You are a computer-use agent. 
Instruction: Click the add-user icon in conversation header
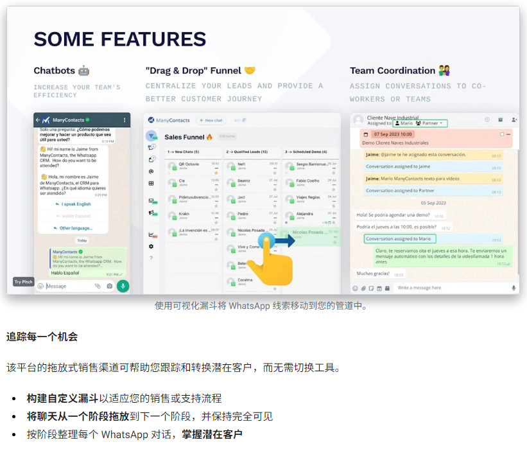click(514, 119)
